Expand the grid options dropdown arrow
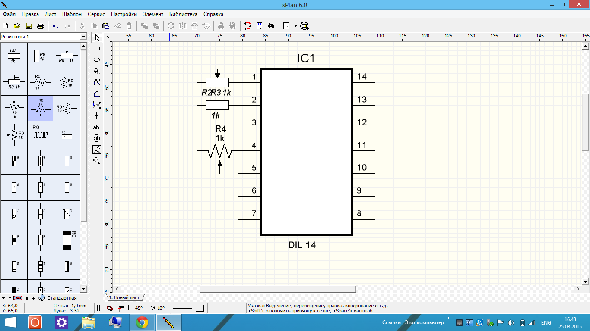 [295, 26]
